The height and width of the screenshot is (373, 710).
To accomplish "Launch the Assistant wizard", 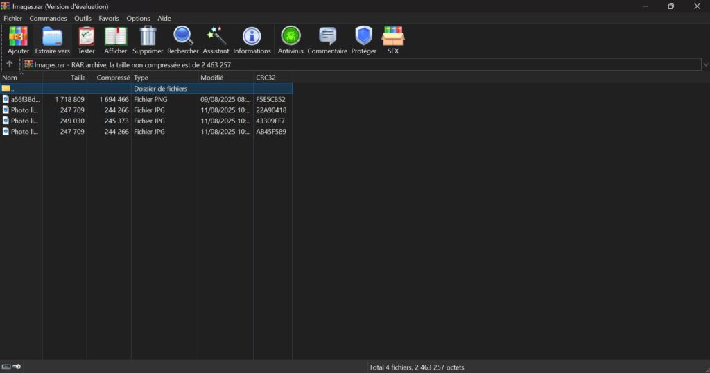I will click(216, 40).
